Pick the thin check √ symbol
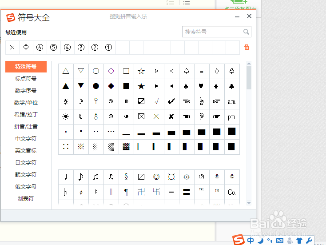326x245 pixels. 156,101
